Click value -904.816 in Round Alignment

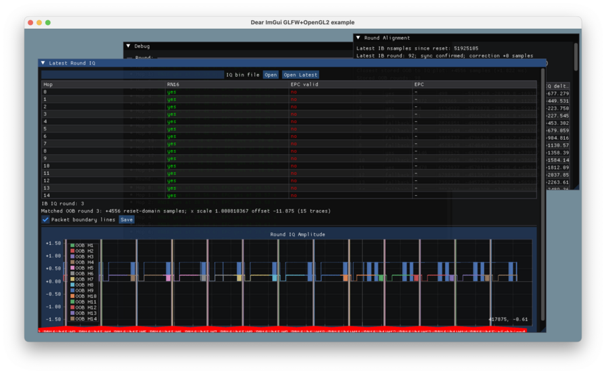tap(558, 138)
